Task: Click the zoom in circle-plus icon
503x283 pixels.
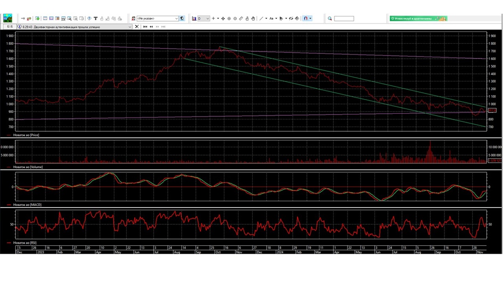Action: pyautogui.click(x=229, y=18)
